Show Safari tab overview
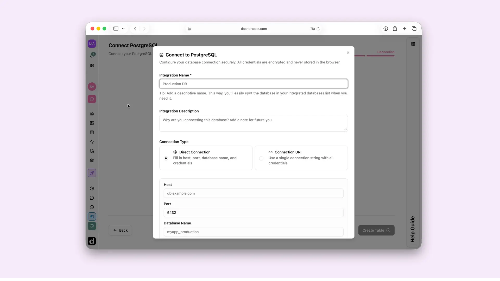Screen dimensions: 500x281 414,29
